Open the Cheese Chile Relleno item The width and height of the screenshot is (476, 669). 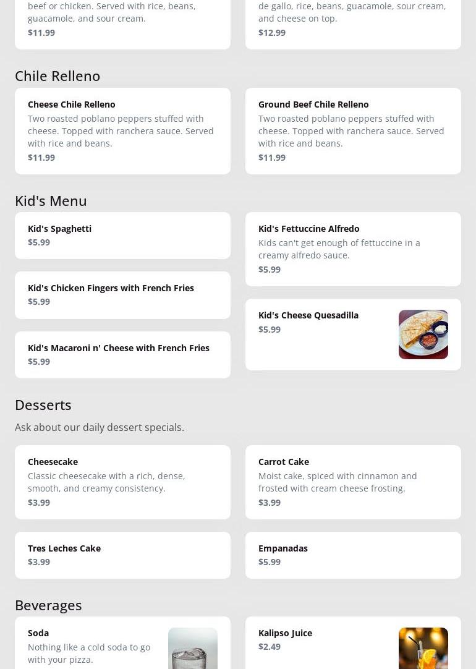click(x=122, y=130)
